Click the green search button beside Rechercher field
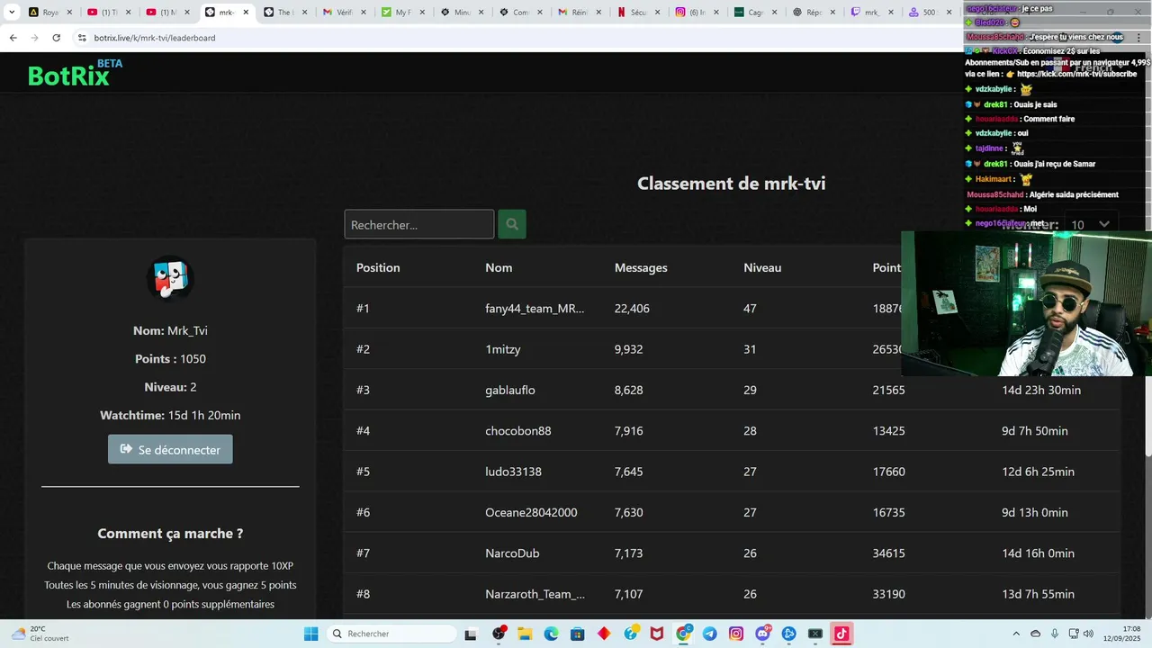Image resolution: width=1152 pixels, height=648 pixels. click(512, 224)
